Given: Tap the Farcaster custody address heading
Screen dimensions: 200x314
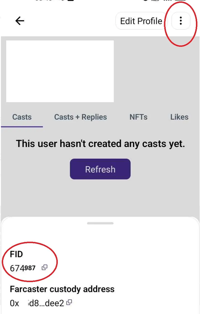Looking at the screenshot, I should (62, 289).
